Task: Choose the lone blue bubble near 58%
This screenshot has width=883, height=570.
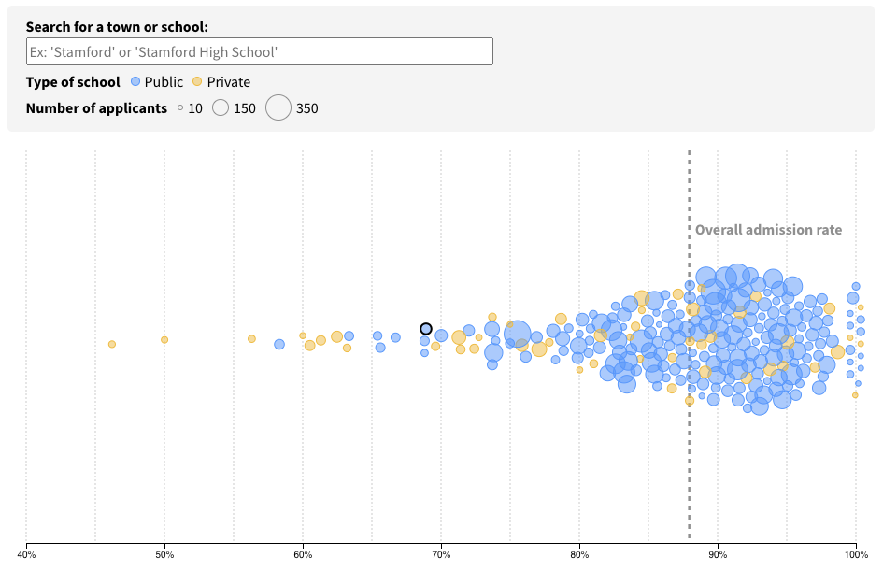Action: coord(279,345)
